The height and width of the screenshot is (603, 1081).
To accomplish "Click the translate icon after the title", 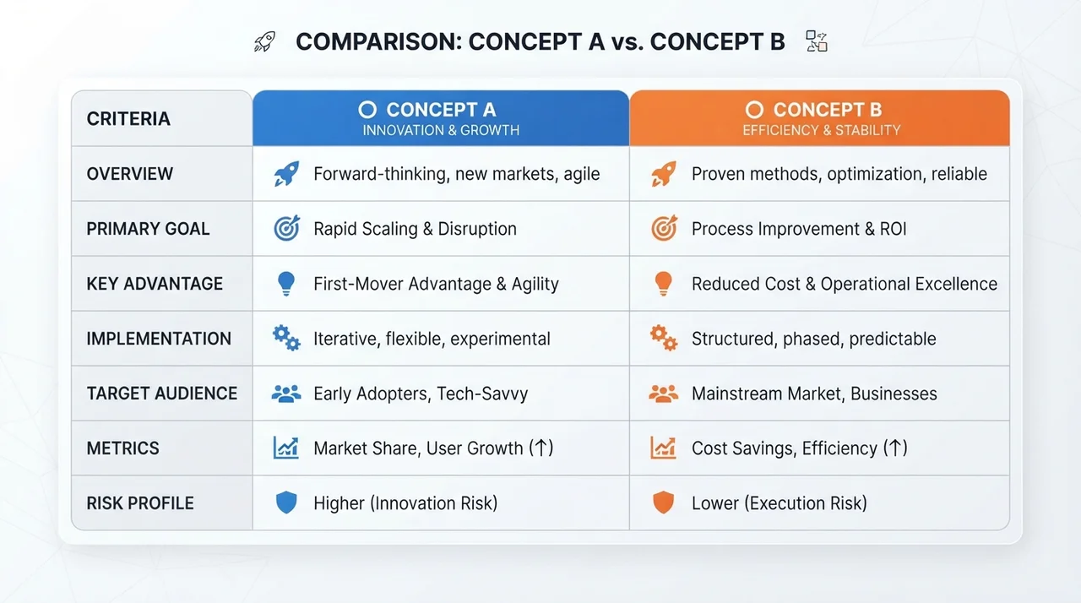I will pos(816,41).
